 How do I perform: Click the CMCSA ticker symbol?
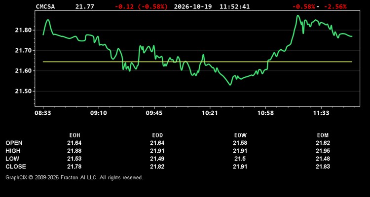[x=45, y=6]
